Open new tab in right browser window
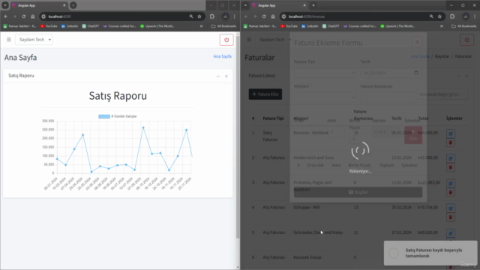The image size is (480, 270). coord(313,5)
